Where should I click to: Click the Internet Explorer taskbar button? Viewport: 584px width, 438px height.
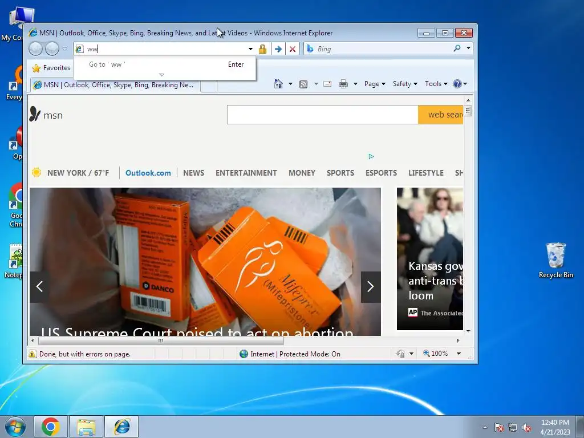coord(121,427)
